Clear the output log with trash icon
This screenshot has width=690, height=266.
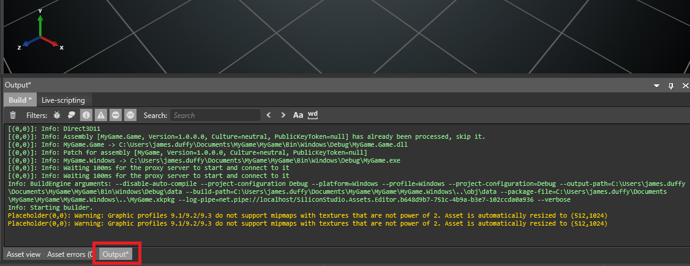coord(13,115)
